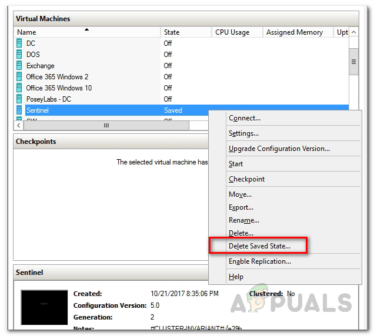Select the Exchange virtual machine row
Image resolution: width=374 pixels, height=336 pixels.
point(182,66)
